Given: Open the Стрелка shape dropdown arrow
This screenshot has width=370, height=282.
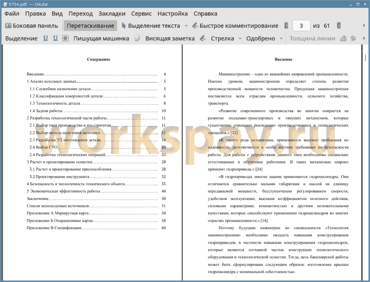Looking at the screenshot, I should [x=240, y=38].
